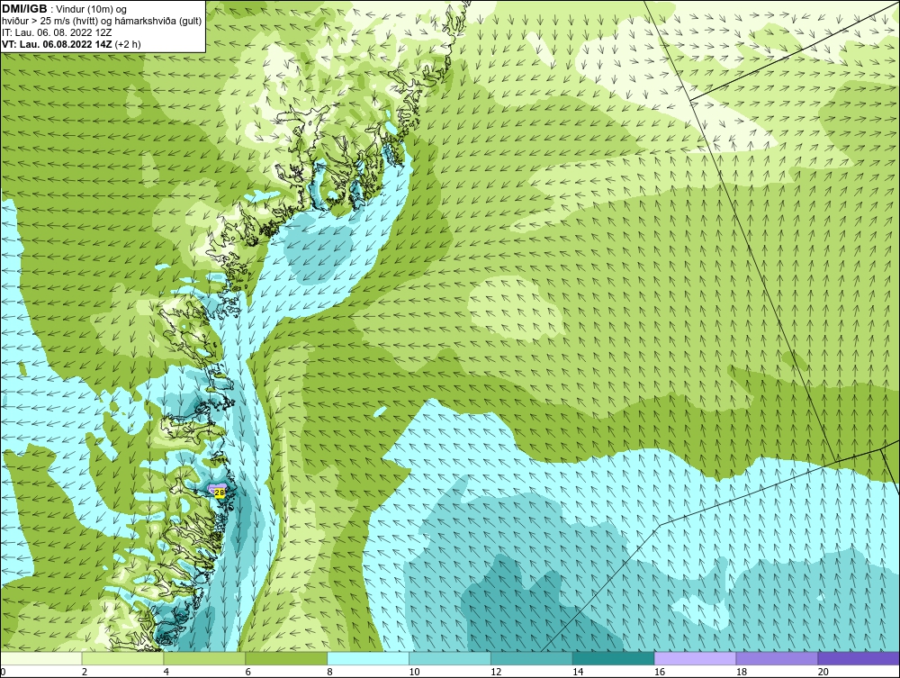Click the legend label 20

click(823, 672)
